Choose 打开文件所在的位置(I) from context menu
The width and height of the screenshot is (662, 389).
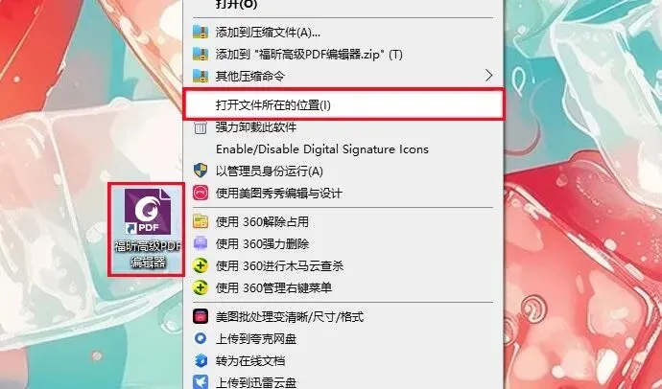pyautogui.click(x=343, y=105)
